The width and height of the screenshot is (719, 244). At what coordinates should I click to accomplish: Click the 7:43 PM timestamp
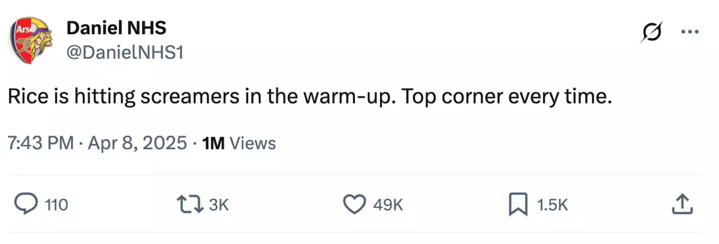point(41,143)
